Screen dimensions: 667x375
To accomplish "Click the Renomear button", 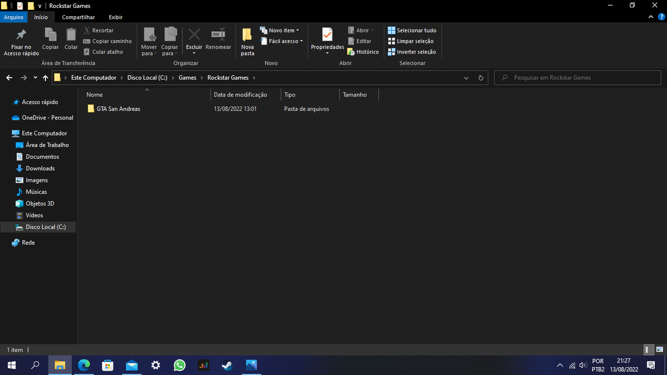I will pyautogui.click(x=218, y=40).
